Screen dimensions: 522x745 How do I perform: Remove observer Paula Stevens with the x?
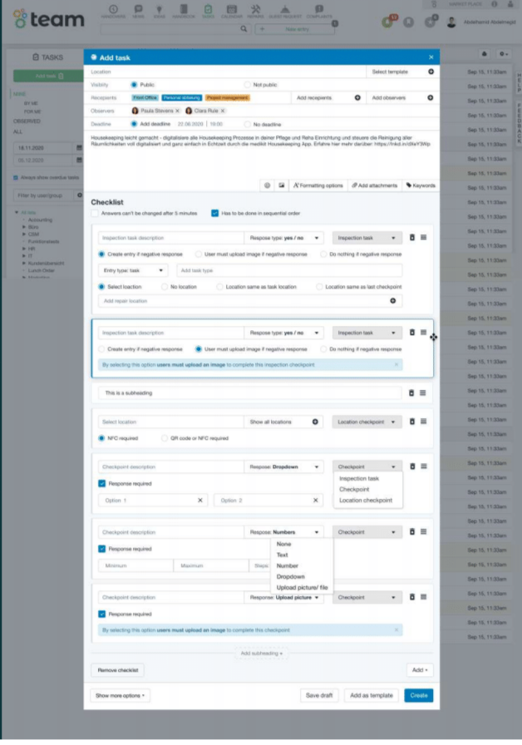pos(178,111)
